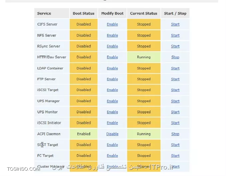Screen dimensions: 226x176
Task: Start the FC Target service
Action: [x=175, y=156]
